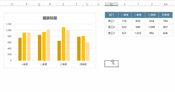Select the 员工3 row label cell
The height and width of the screenshot is (92, 175).
click(111, 33)
